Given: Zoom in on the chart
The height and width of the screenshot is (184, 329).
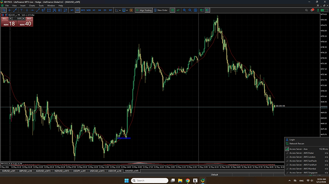Looking at the screenshot, I should click(185, 10).
